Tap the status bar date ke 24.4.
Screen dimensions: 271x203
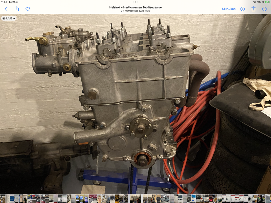14,2
